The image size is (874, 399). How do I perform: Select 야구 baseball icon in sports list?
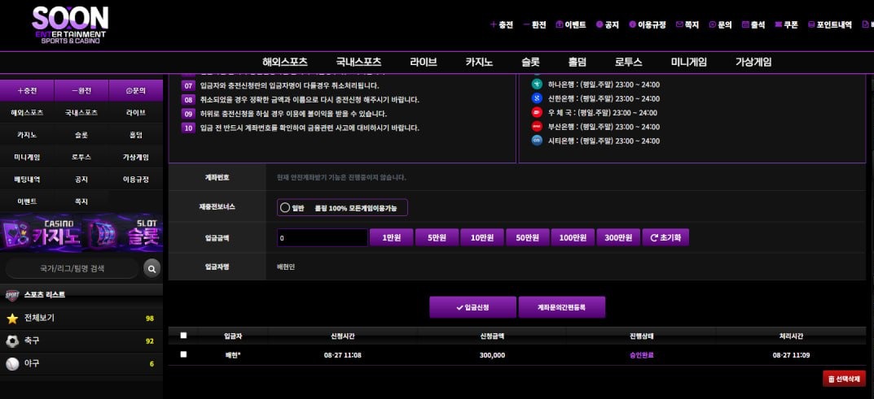point(12,364)
